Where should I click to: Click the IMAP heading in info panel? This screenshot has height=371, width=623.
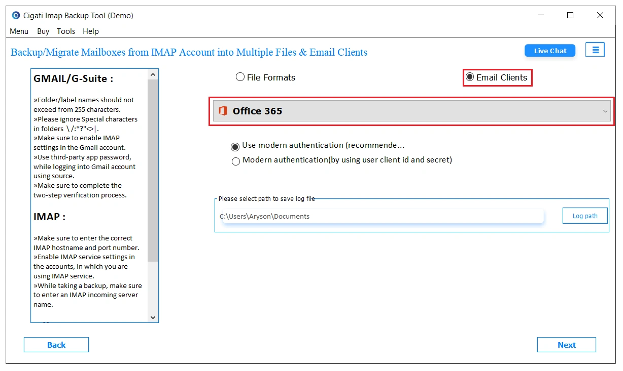[50, 217]
